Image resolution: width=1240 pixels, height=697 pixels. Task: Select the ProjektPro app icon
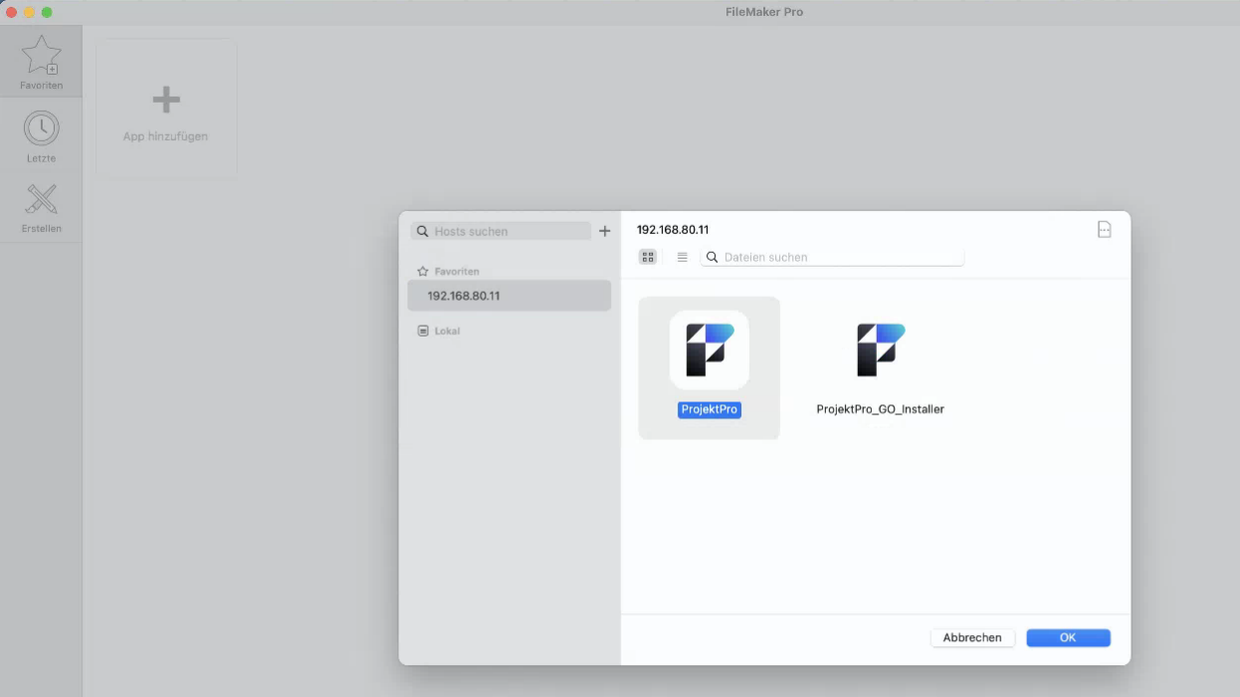(x=709, y=349)
